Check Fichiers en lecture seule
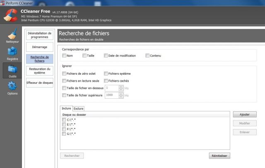 [64, 81]
